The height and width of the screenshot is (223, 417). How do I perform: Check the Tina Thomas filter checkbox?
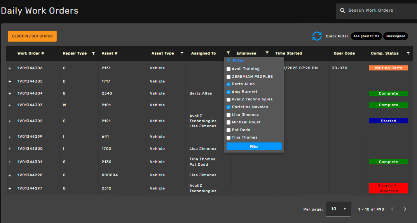point(229,137)
